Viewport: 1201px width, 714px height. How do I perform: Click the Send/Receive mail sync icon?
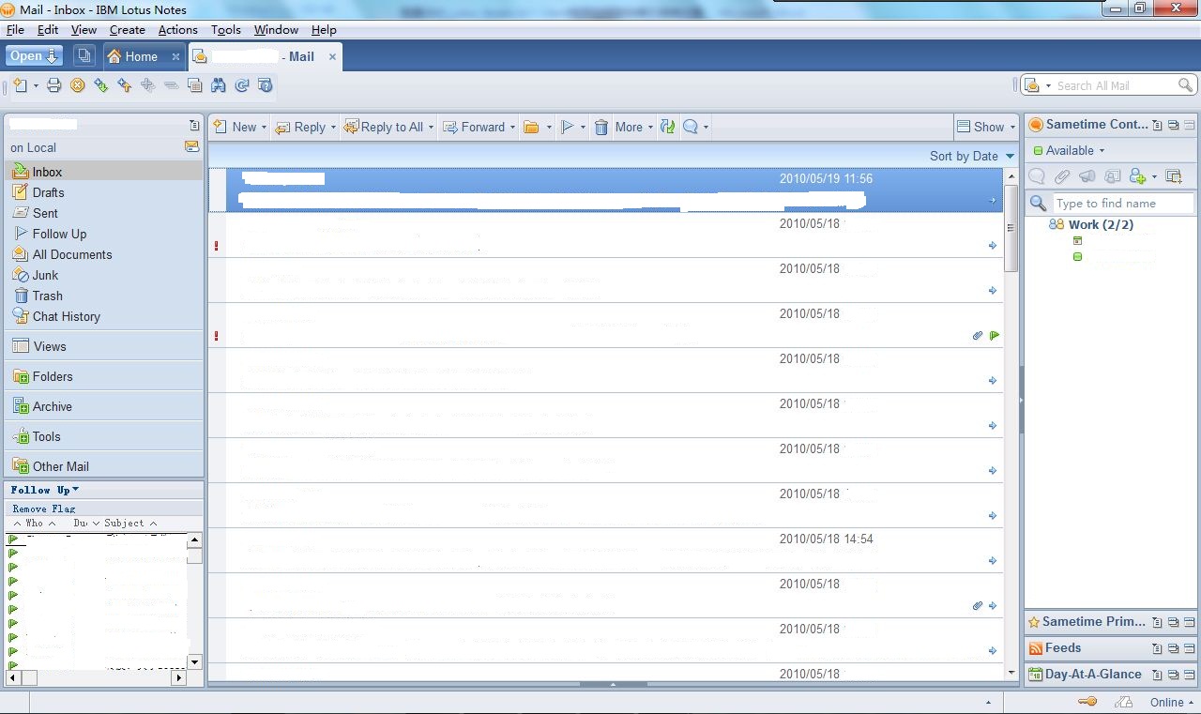pos(668,127)
